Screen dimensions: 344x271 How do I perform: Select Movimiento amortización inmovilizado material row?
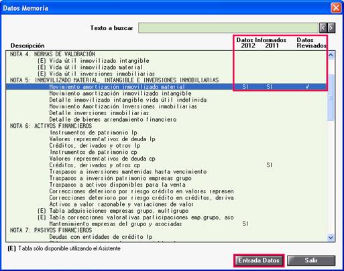click(166, 87)
